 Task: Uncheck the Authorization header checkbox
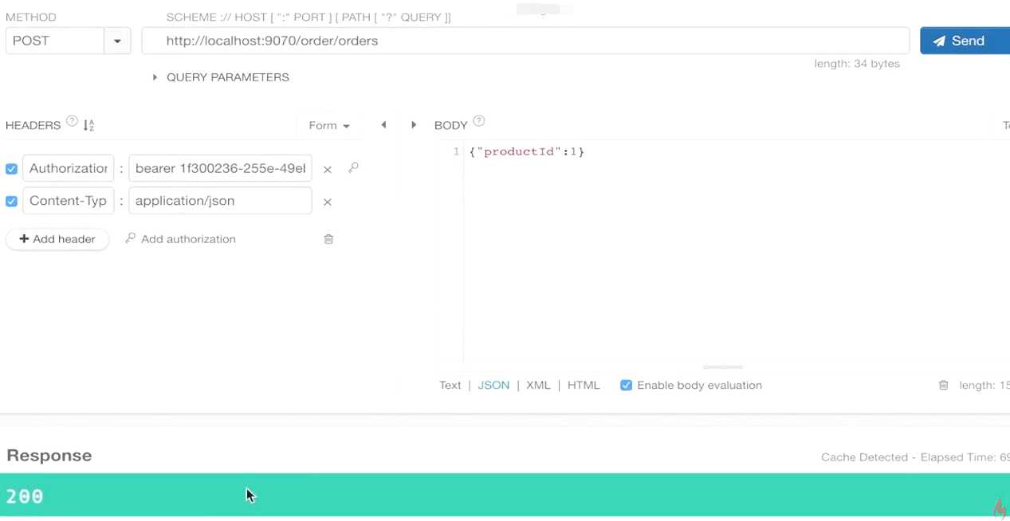(11, 169)
